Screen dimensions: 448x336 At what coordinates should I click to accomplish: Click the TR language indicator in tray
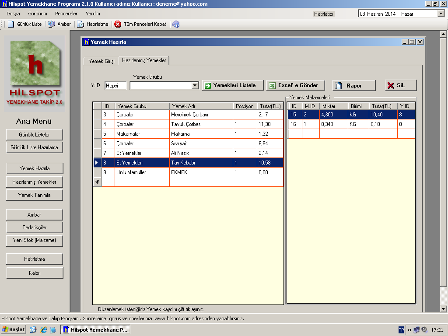[401, 330]
